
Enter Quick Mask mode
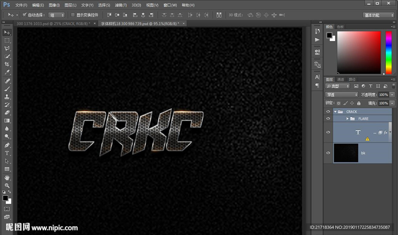tap(7, 209)
